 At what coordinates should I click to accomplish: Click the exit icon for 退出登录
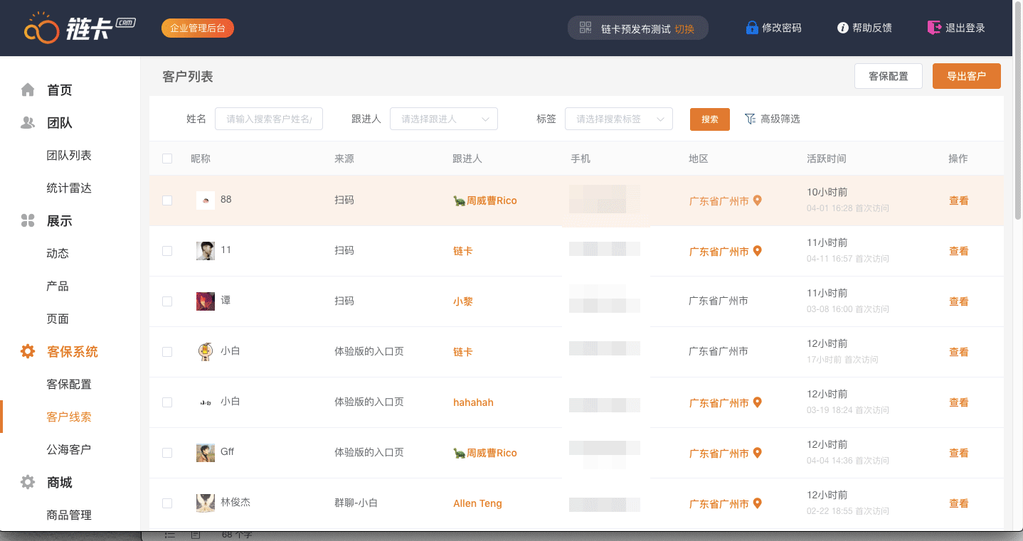[x=934, y=28]
